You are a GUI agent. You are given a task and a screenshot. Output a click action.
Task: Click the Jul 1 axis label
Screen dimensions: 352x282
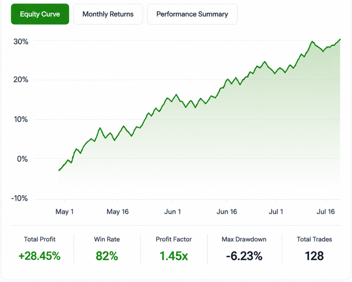click(x=276, y=212)
